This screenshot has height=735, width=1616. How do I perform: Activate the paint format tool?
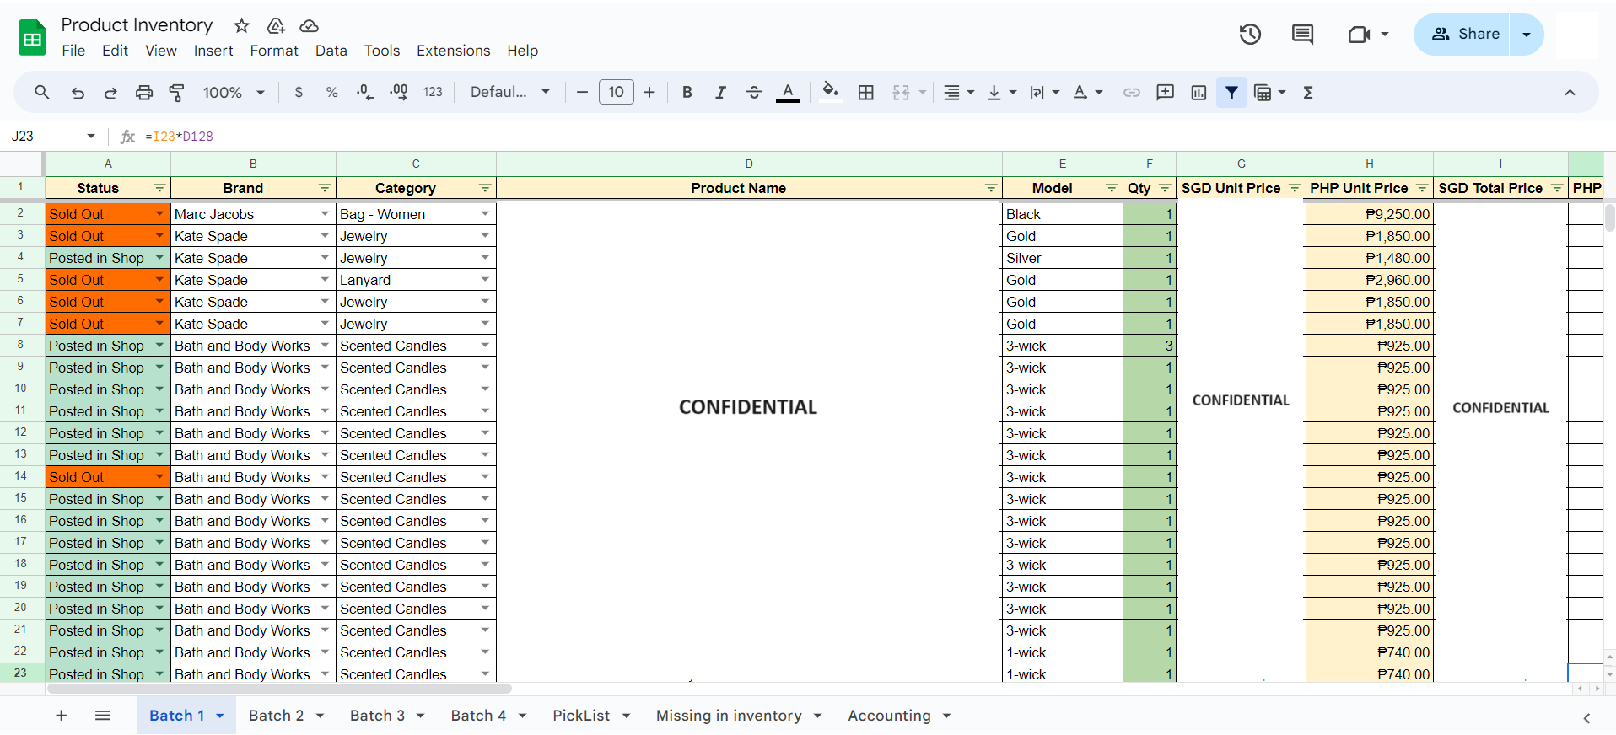pos(177,93)
